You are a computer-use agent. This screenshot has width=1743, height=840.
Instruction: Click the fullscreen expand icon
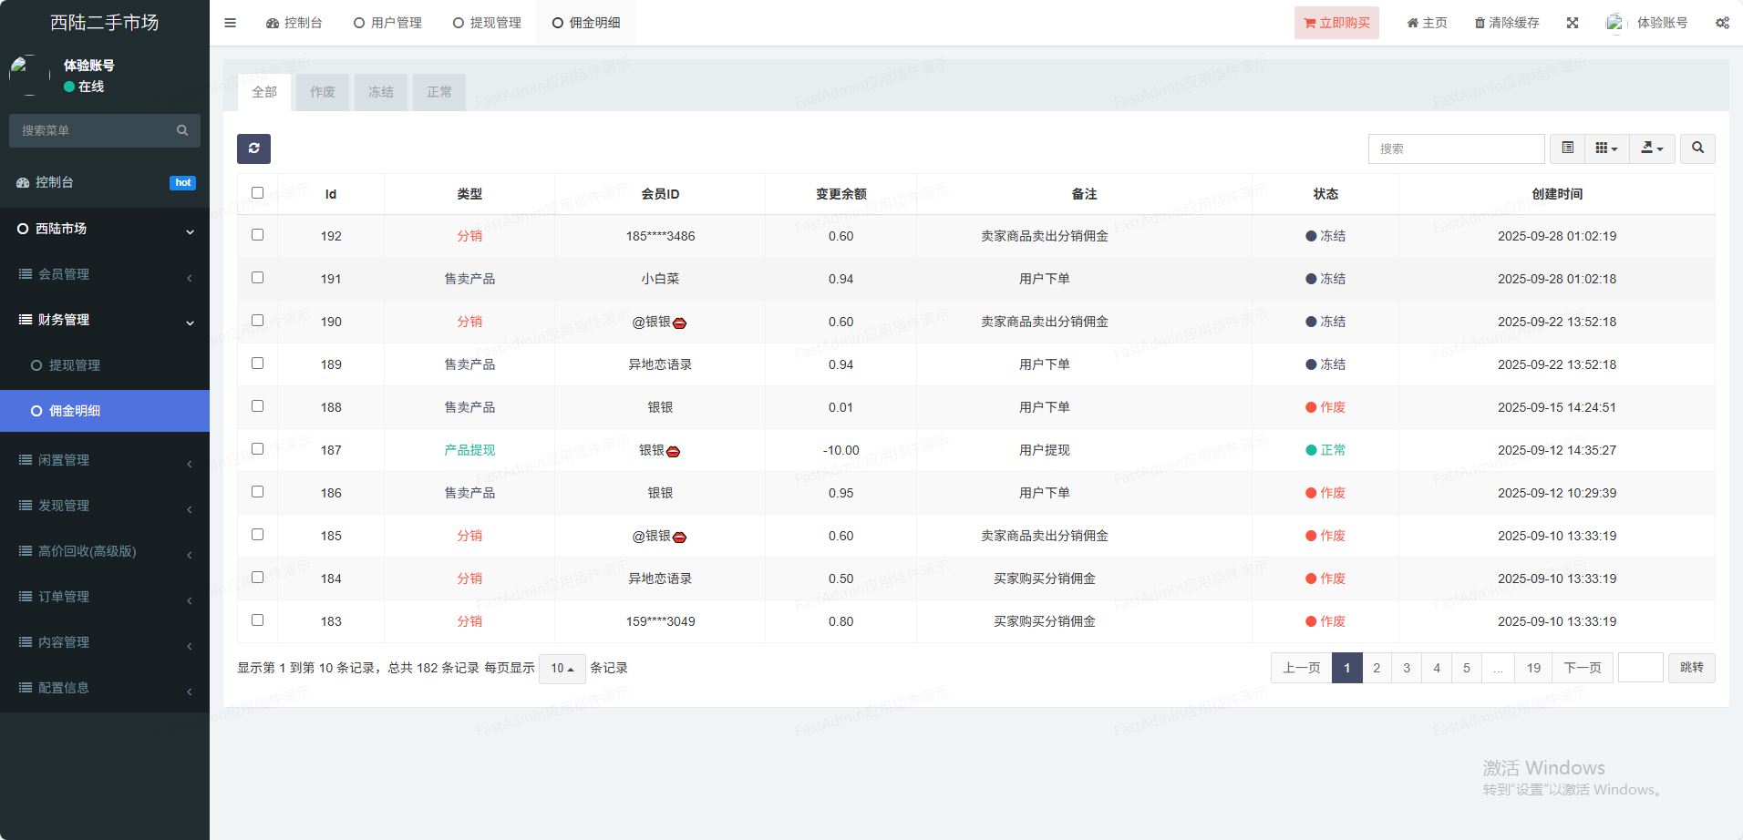tap(1573, 23)
